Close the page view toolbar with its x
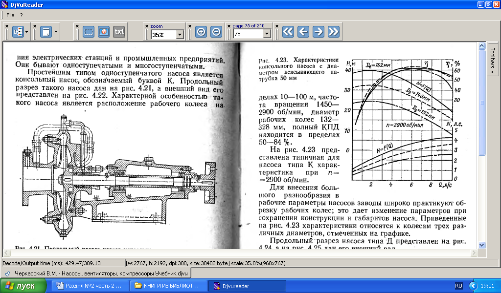This screenshot has width=501, height=293. [35, 26]
